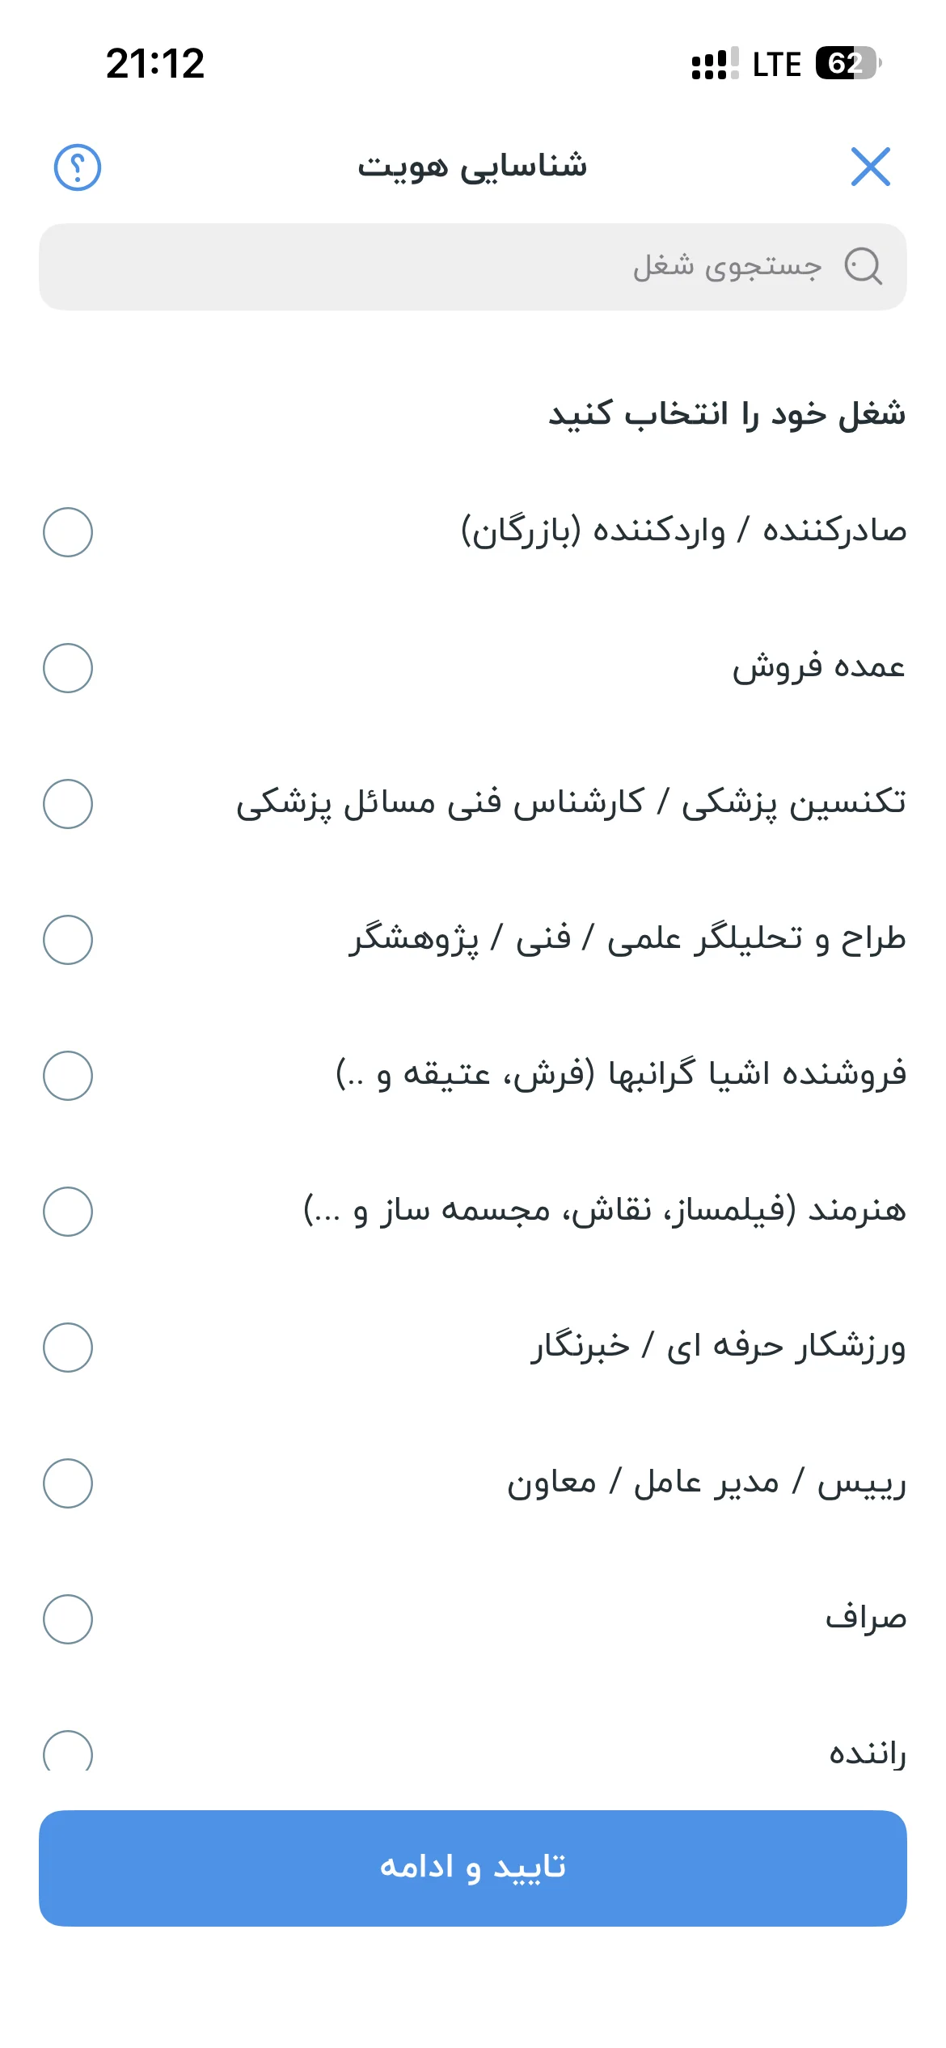Tap the عمده فروش job label
The height and width of the screenshot is (2048, 946).
click(x=819, y=667)
